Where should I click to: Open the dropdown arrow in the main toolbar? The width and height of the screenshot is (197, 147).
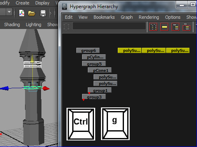9,12
